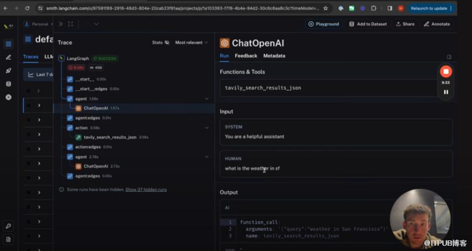Screen dimensions: 472x251
Task: Collapse the first agent node chevron
Action: (x=207, y=98)
